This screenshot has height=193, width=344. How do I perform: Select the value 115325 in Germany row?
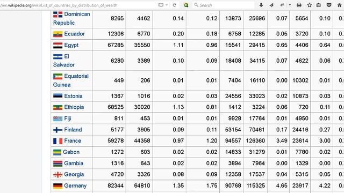[255, 186]
